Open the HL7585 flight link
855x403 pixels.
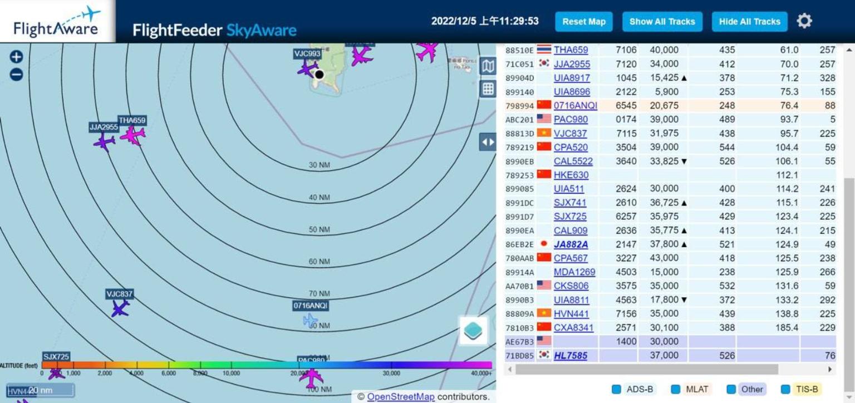click(570, 356)
